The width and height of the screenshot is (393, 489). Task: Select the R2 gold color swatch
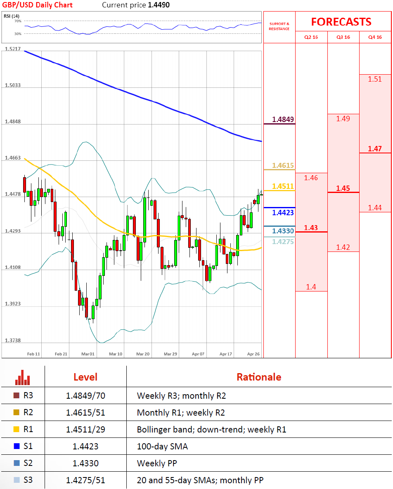tap(17, 412)
